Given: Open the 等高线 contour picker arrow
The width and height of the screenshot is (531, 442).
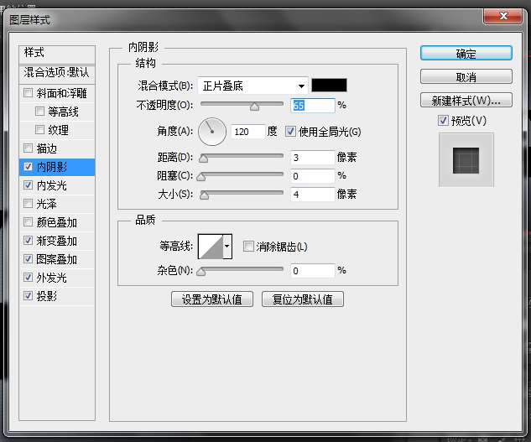Looking at the screenshot, I should pos(227,247).
